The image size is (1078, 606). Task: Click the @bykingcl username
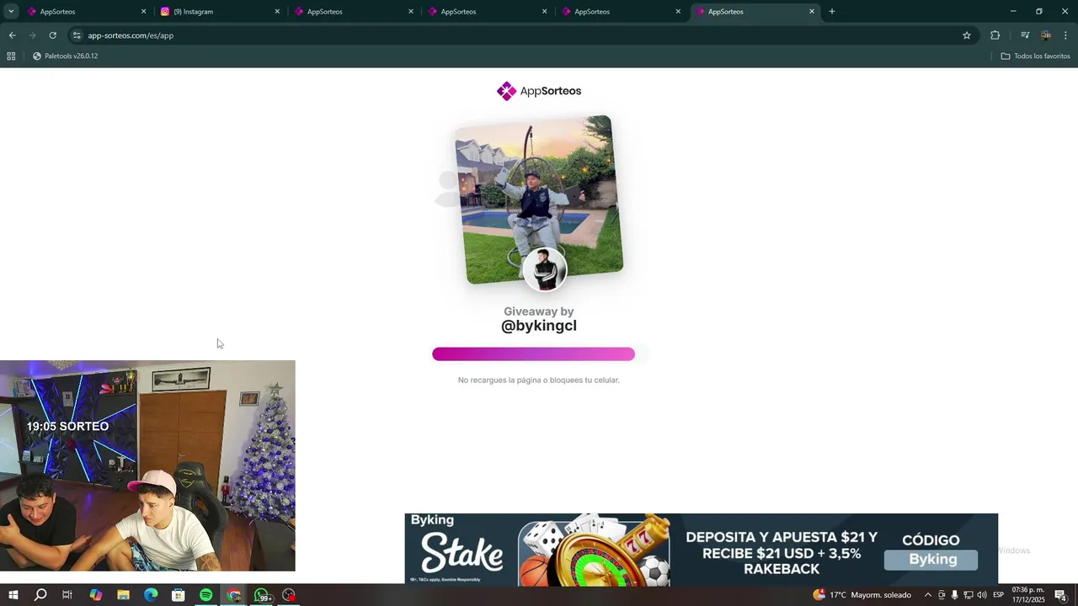[539, 326]
